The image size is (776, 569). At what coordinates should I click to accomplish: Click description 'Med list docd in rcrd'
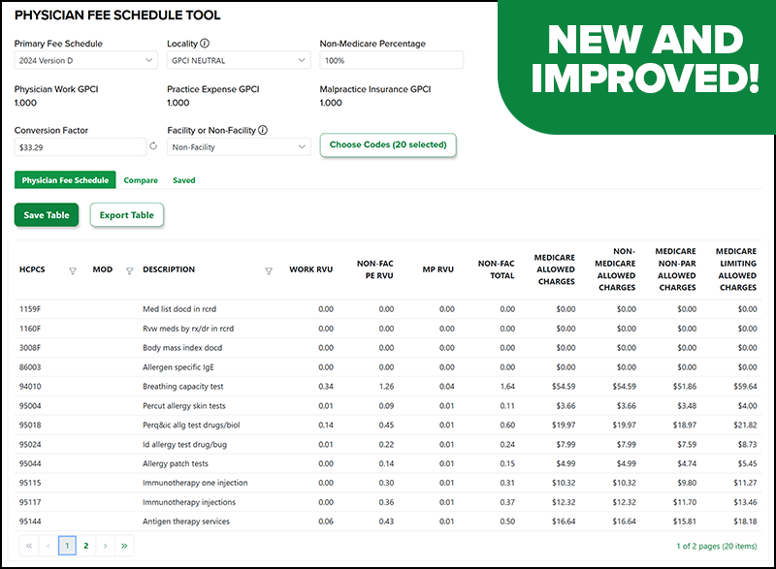[x=179, y=309]
